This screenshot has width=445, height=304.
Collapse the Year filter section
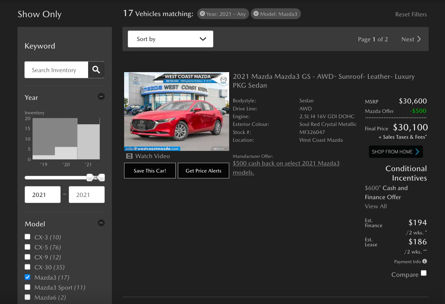[x=101, y=97]
